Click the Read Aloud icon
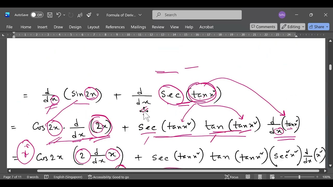Viewport: 333px width, 187px height. [x=80, y=15]
